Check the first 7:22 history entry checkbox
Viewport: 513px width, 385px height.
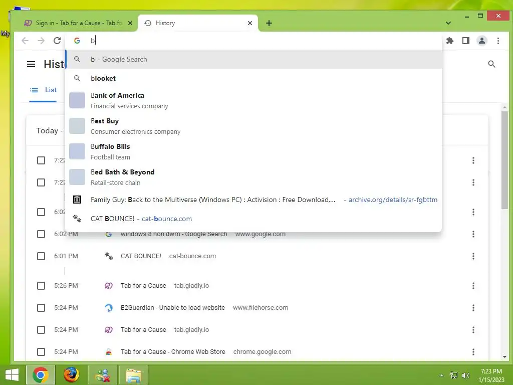tap(41, 160)
